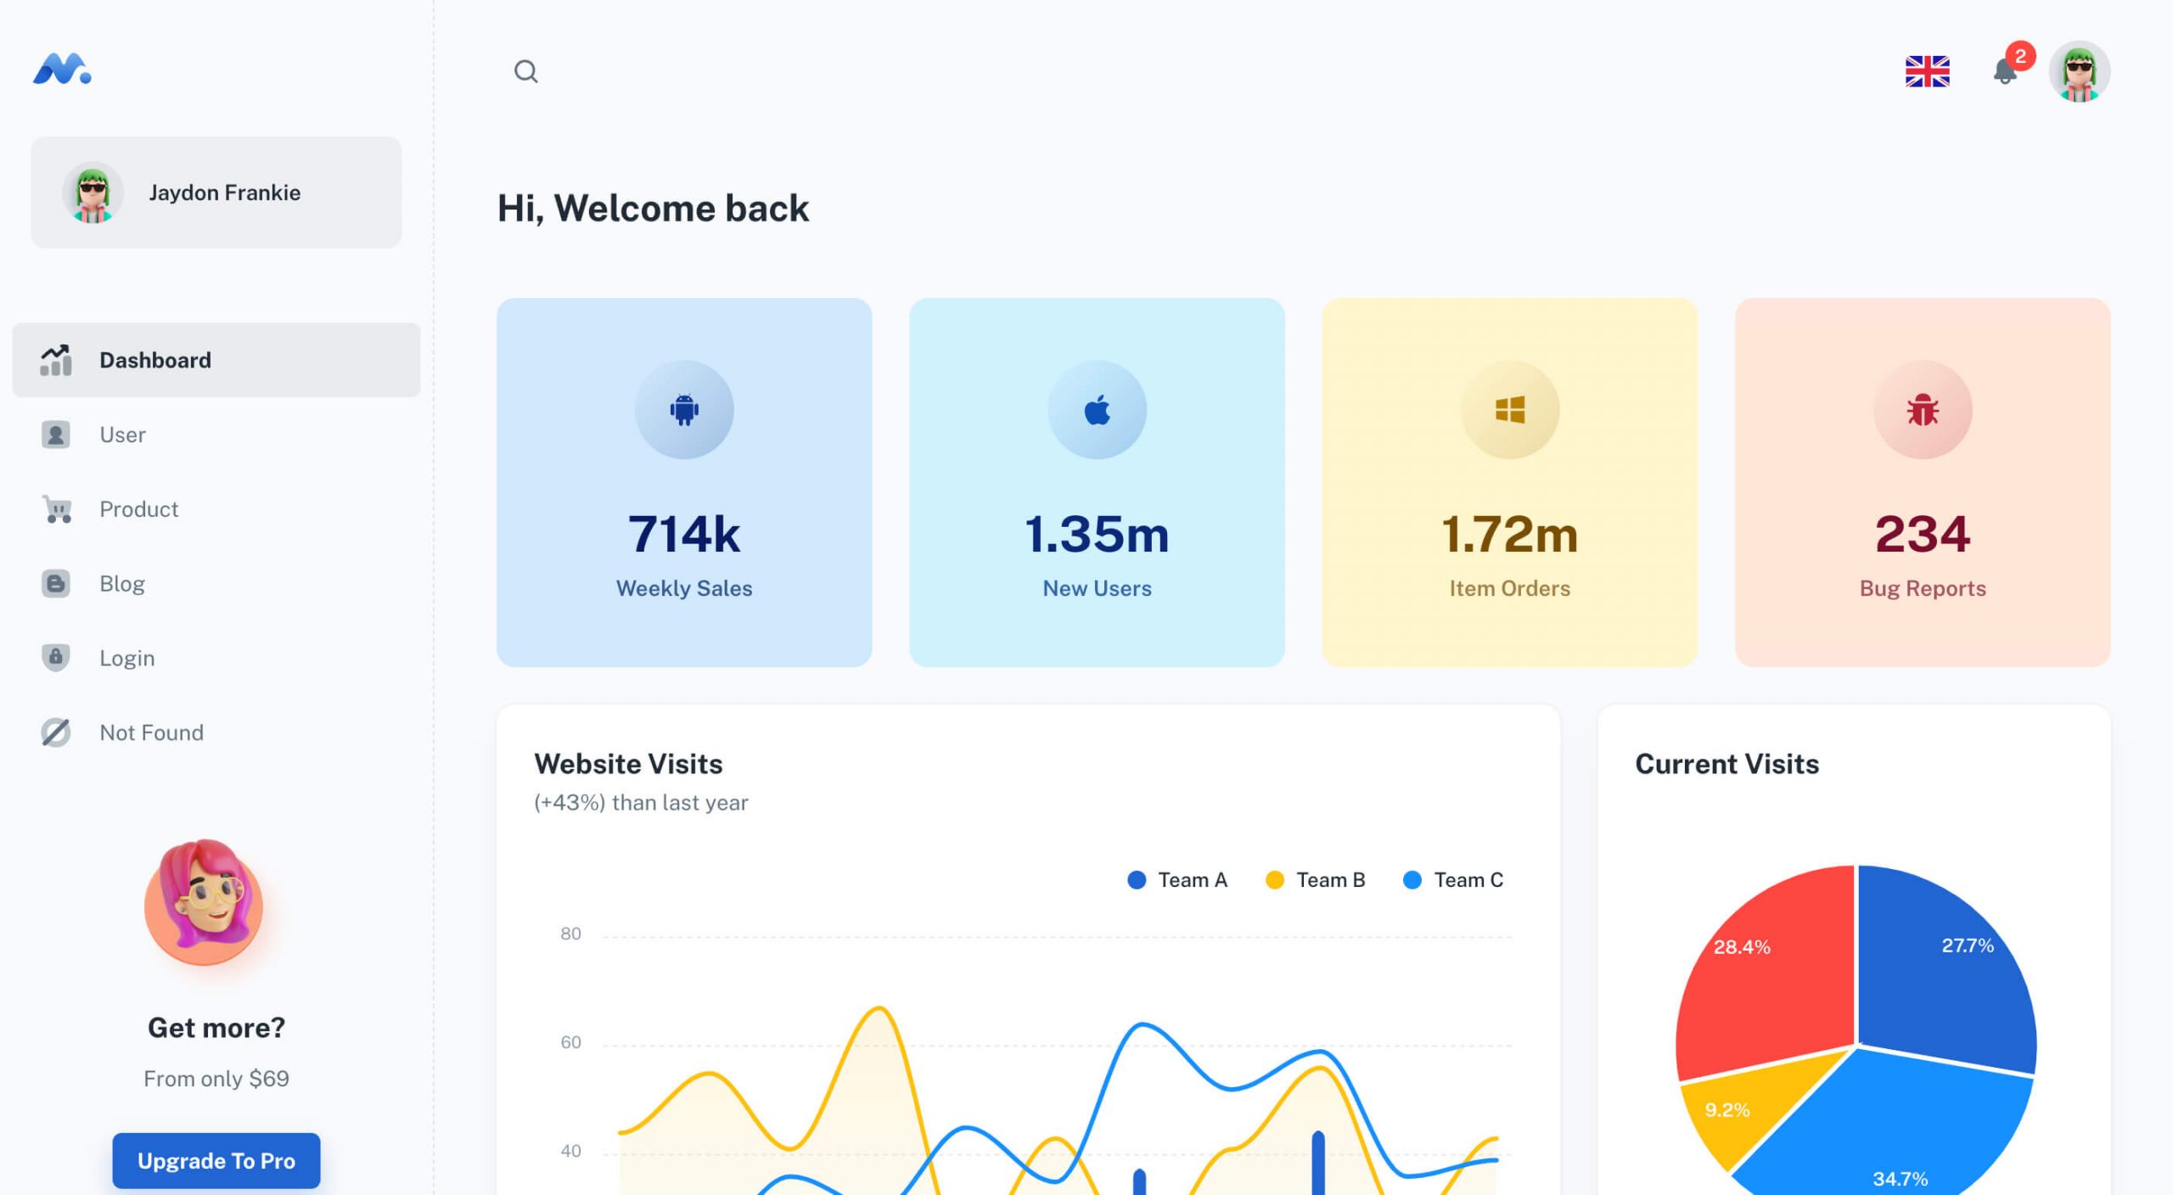Open the UK flag language selector

[1927, 71]
